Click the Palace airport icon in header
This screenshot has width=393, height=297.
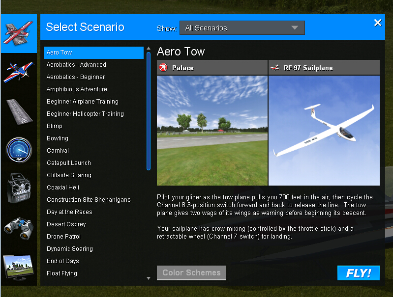click(x=164, y=68)
